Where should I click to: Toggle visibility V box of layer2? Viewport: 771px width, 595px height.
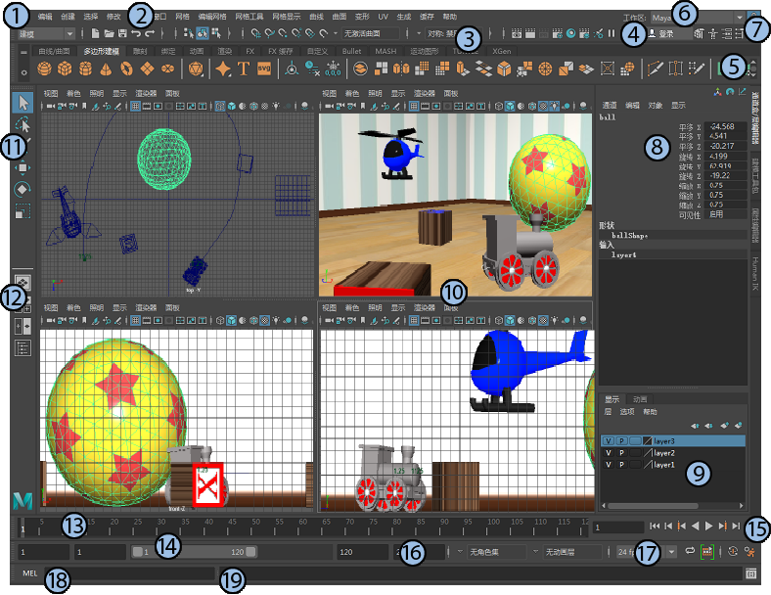tap(609, 453)
